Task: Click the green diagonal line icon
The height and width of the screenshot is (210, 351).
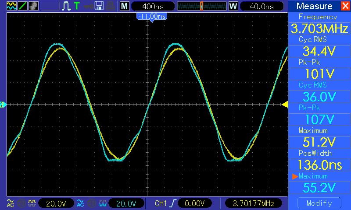Action: 22,6
